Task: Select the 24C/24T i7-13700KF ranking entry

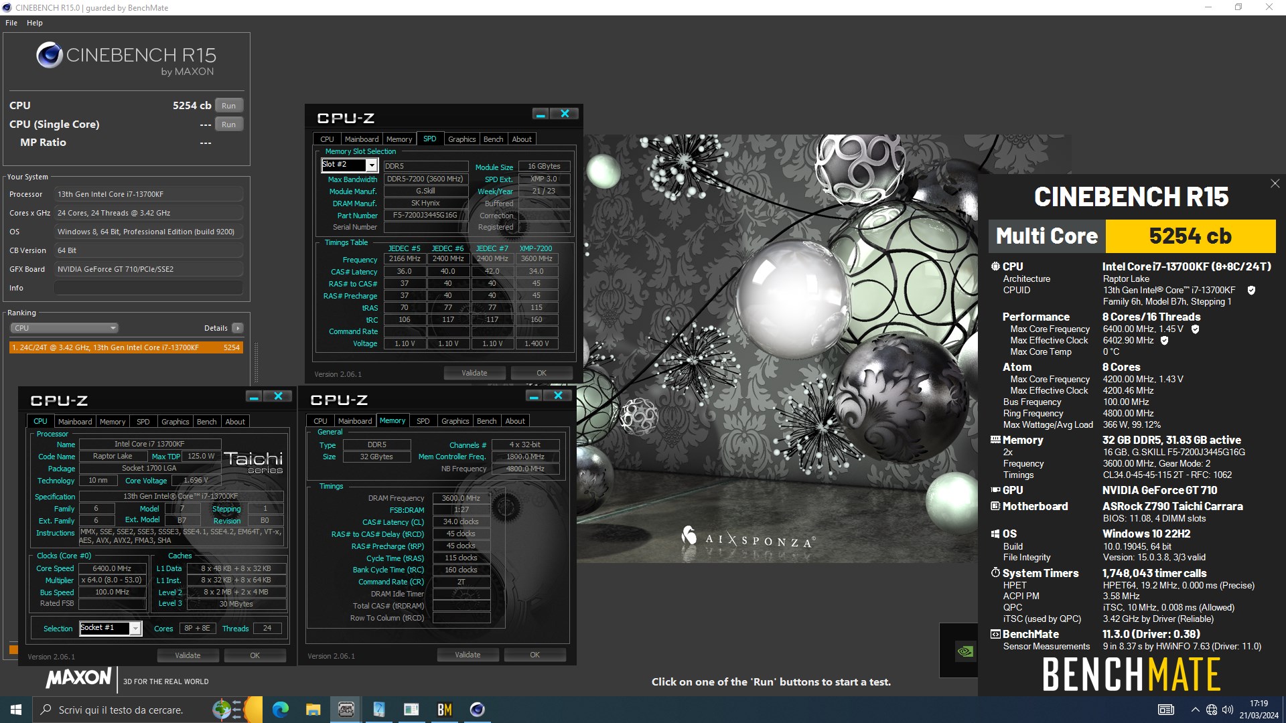Action: [x=126, y=347]
